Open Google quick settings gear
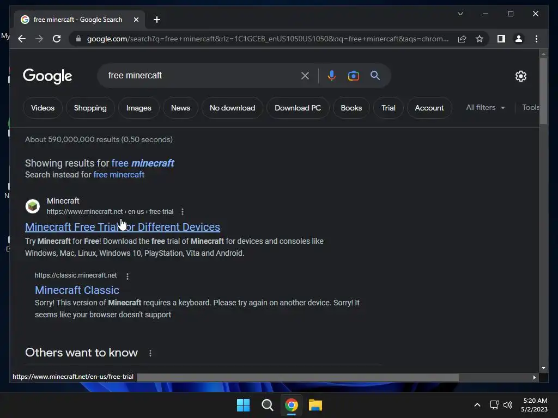The width and height of the screenshot is (558, 418). (520, 76)
